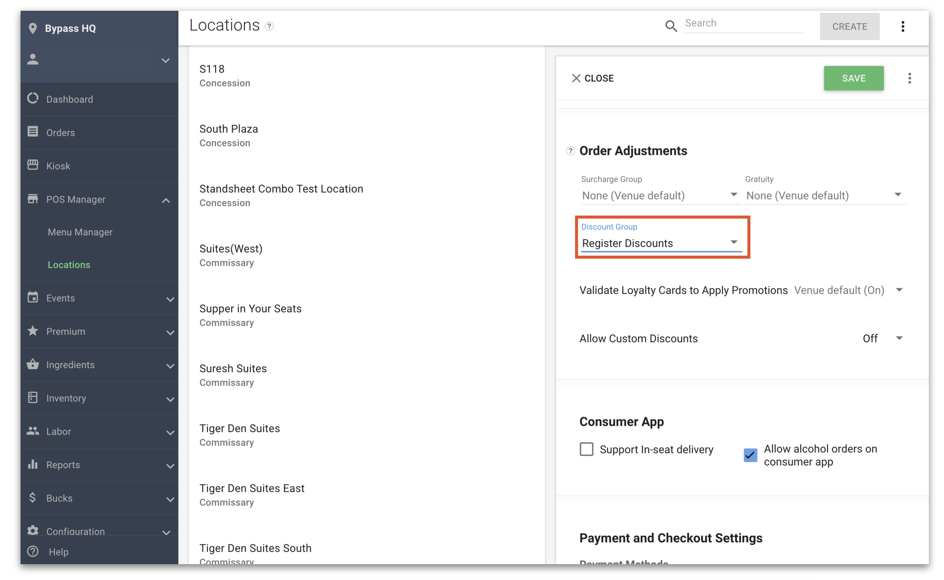This screenshot has height=580, width=944.
Task: Open top-right header three-dot menu
Action: [902, 27]
